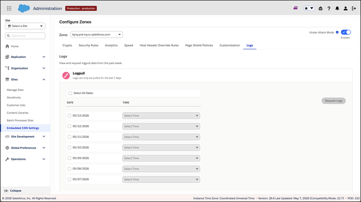Open Storefronts link in sidebar
Image resolution: width=361 pixels, height=202 pixels.
14,97
